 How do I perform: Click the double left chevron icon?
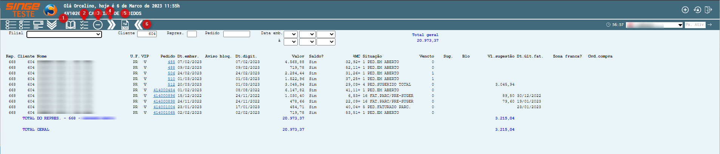tap(138, 25)
